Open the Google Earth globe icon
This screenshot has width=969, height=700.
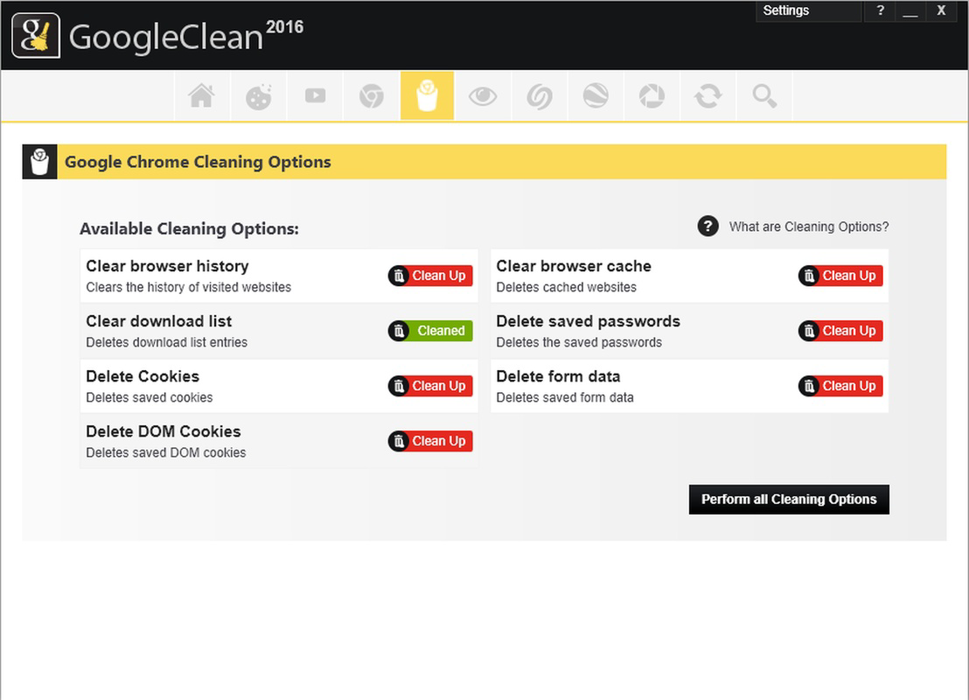(x=596, y=96)
